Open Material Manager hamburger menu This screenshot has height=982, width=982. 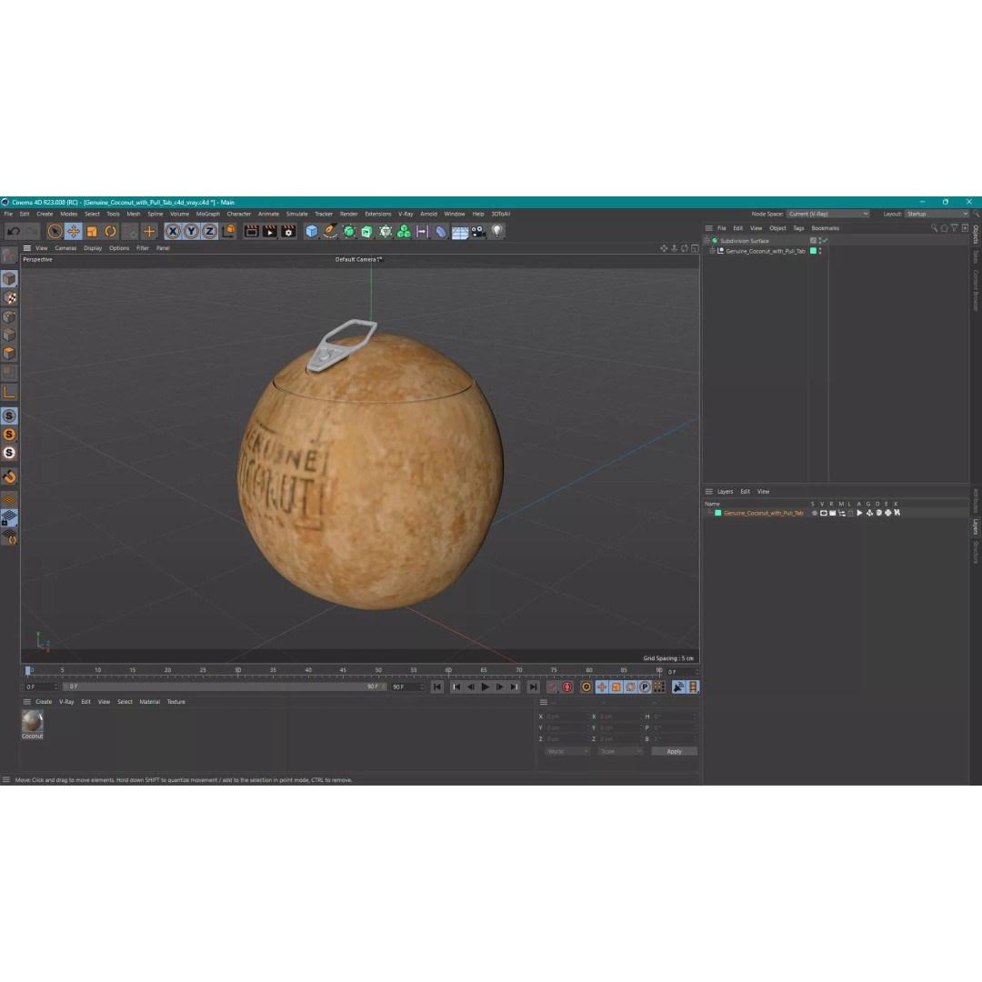[x=27, y=702]
